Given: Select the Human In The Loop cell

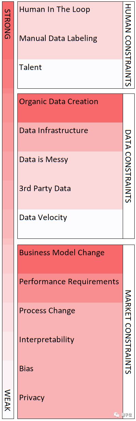Looking at the screenshot, I should point(70,16).
